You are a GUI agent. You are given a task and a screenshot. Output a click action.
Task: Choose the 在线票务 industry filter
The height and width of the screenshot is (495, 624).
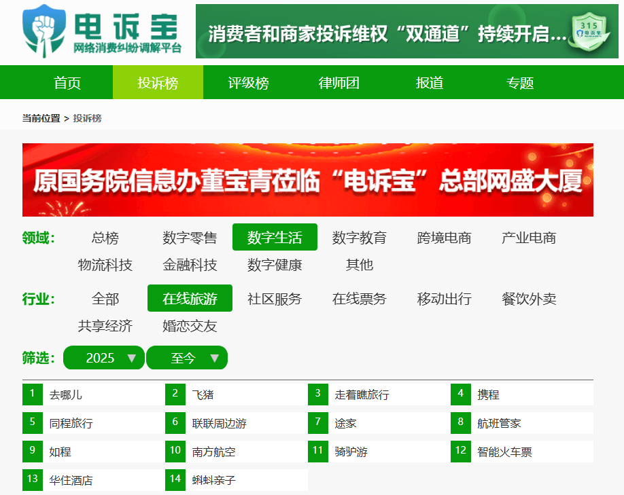click(x=359, y=299)
